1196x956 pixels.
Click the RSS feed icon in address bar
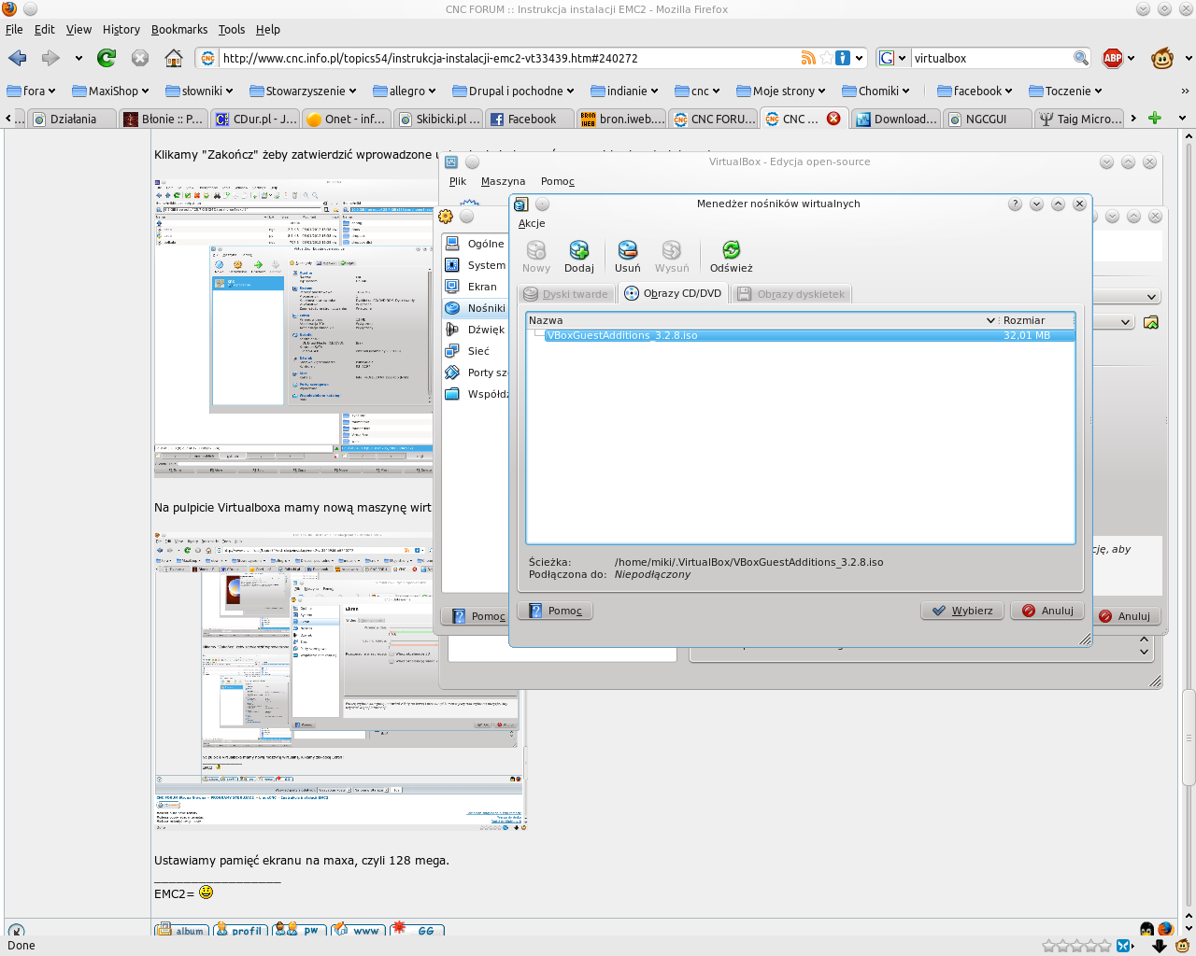tap(808, 58)
